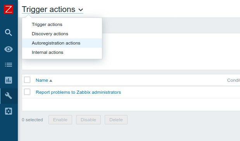
Task: Open the Configuration wrench icon menu
Action: pos(9,96)
